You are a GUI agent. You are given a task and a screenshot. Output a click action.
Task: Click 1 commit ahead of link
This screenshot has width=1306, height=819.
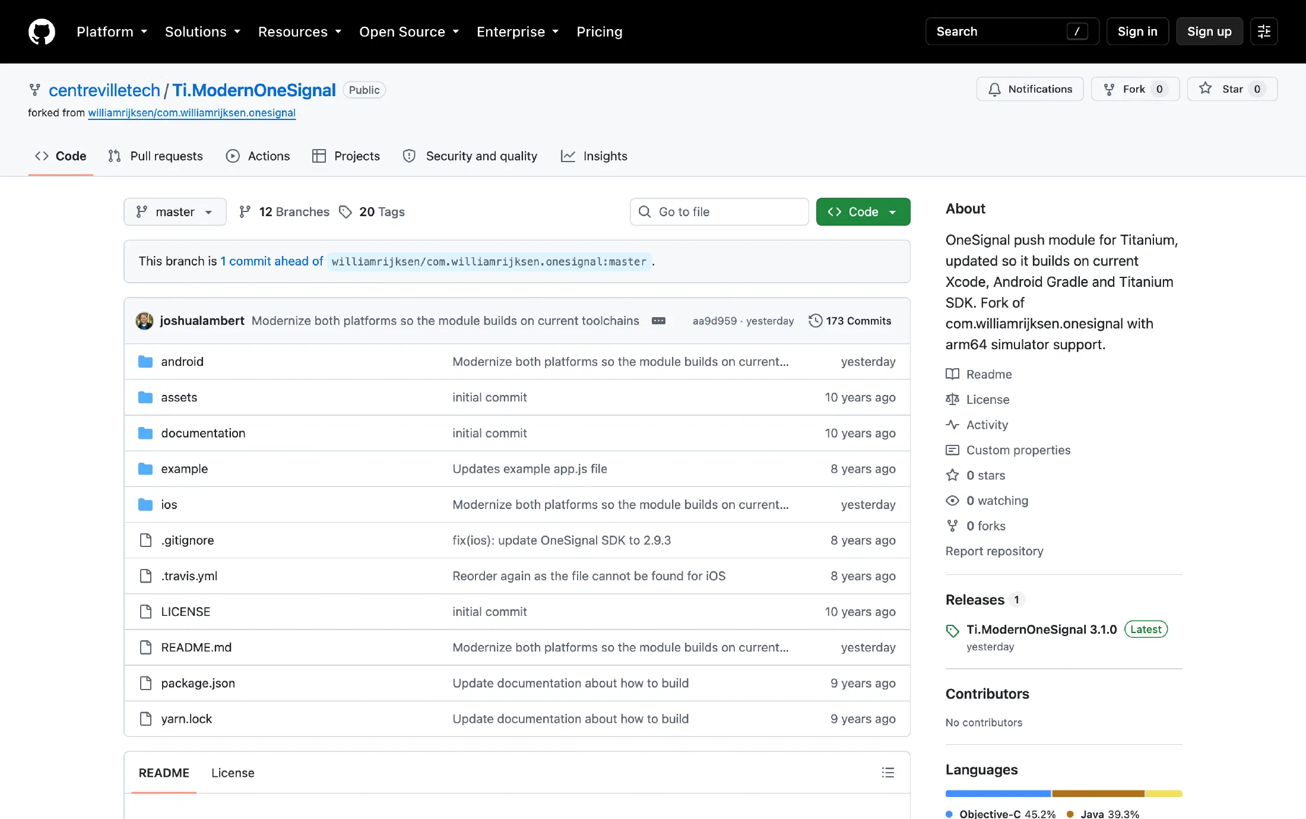tap(272, 261)
